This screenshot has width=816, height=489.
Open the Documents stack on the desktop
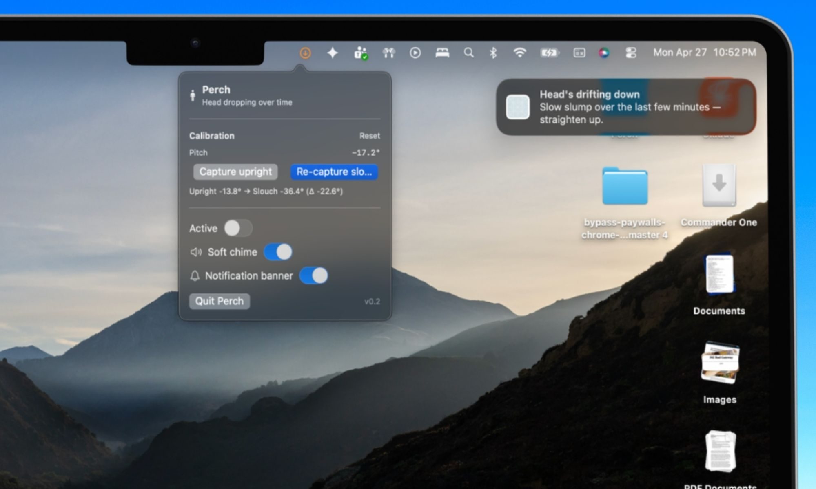719,274
